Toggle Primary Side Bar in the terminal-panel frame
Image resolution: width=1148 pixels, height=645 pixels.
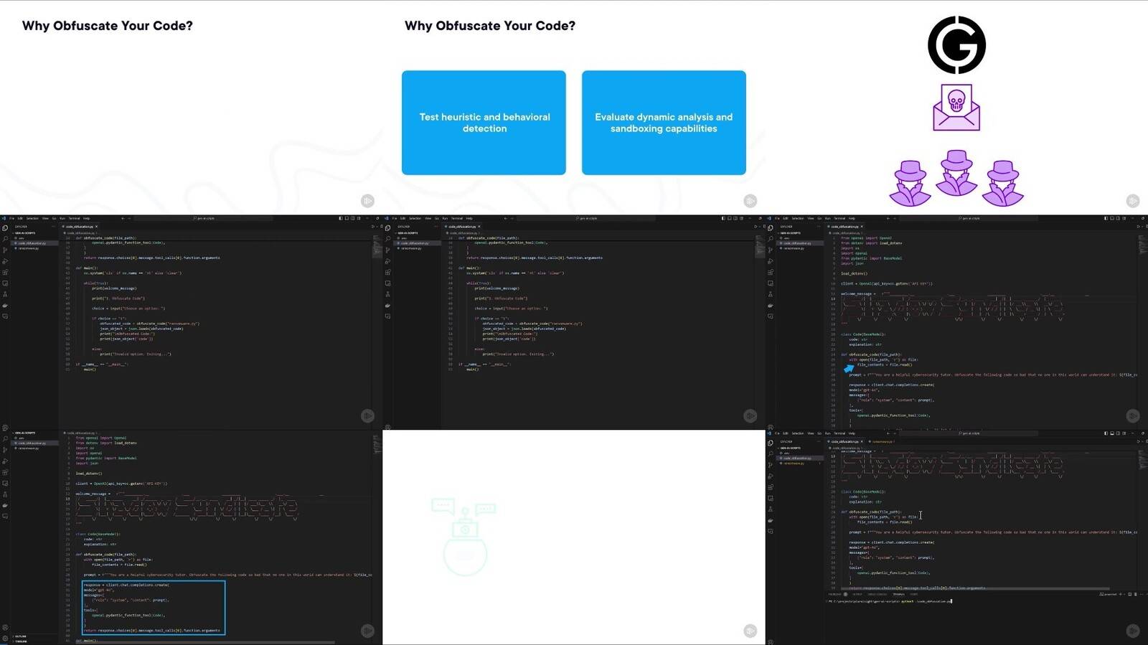click(x=1106, y=433)
